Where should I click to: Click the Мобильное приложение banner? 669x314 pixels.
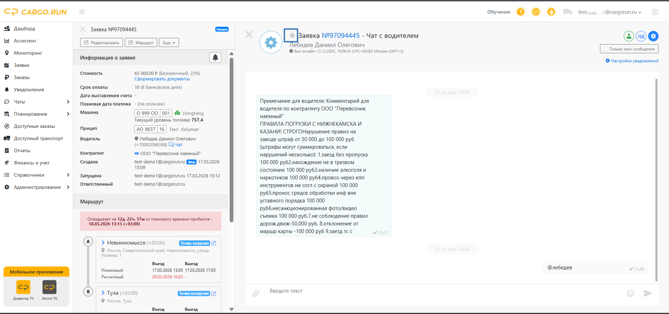coord(37,272)
